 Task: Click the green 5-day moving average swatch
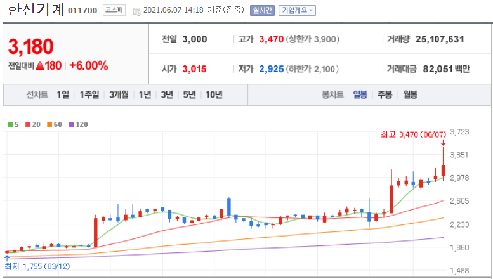[x=10, y=124]
